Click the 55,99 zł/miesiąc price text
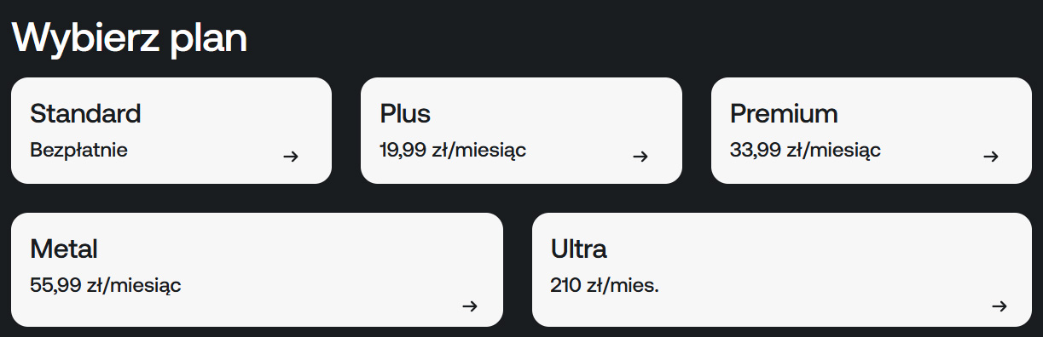Viewport: 1043px width, 337px height. pos(106,286)
